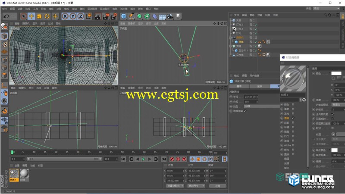Toggle the P parameter keyframe button
The height and width of the screenshot is (194, 345).
tap(210, 159)
